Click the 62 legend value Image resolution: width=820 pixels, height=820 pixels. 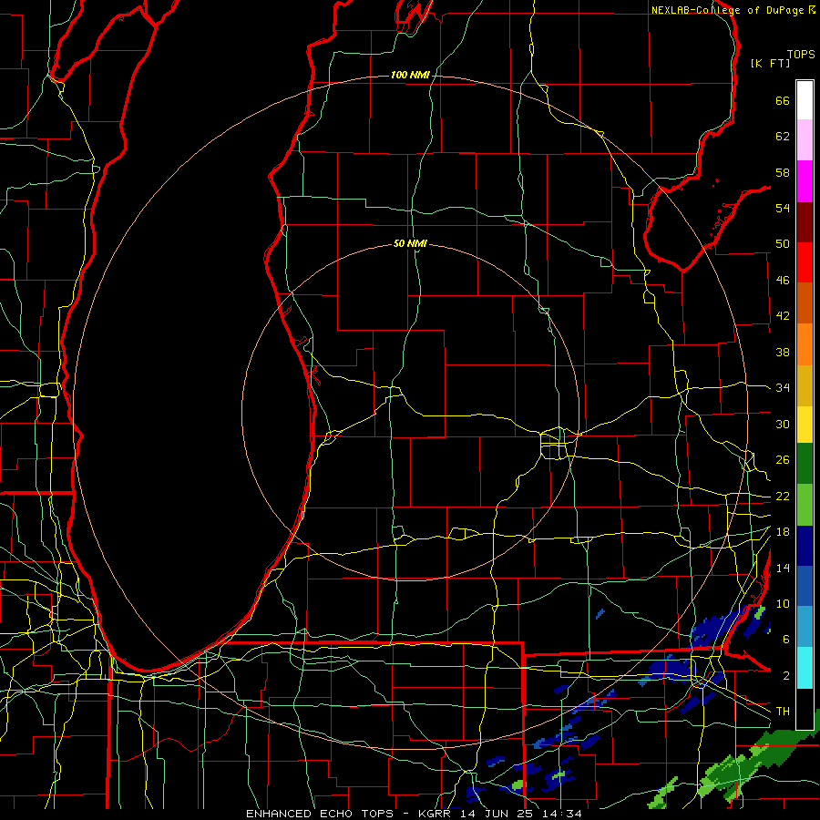click(783, 137)
